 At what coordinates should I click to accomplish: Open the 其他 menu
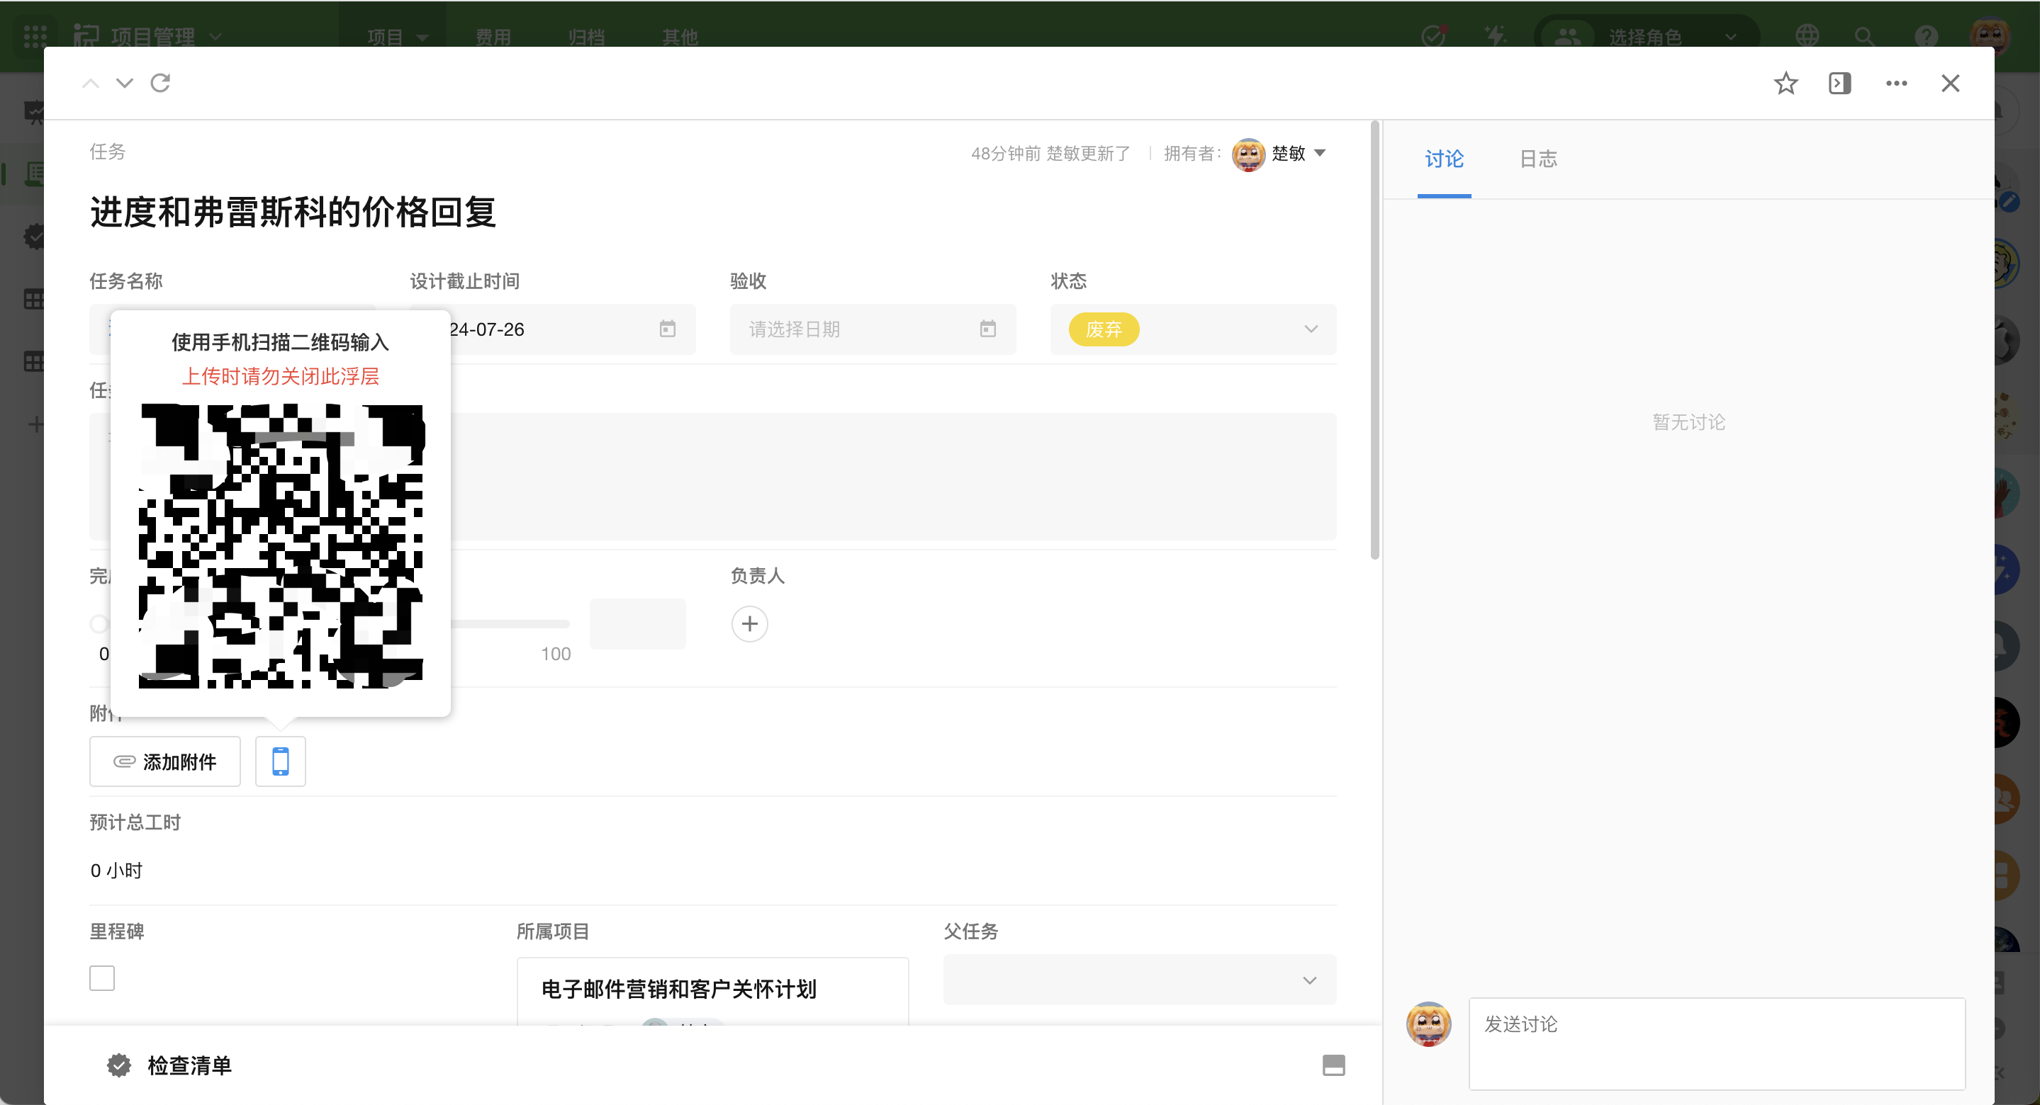coord(680,36)
